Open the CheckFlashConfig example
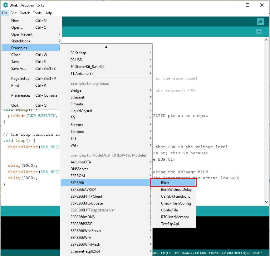Image resolution: width=270 pixels, height=256 pixels. [x=173, y=203]
